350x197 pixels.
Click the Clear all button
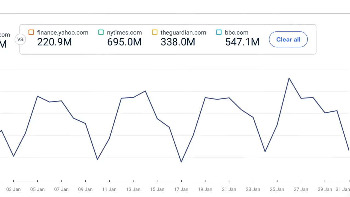point(288,39)
